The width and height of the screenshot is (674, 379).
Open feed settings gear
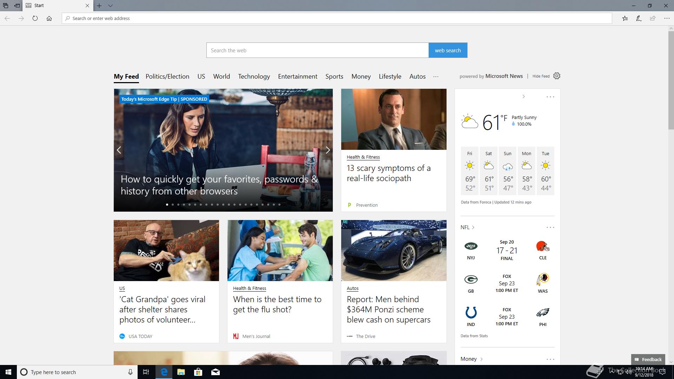pos(557,76)
